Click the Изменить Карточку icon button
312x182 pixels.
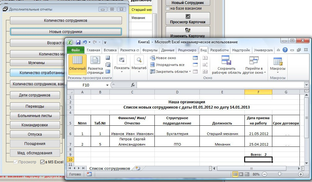point(188,32)
